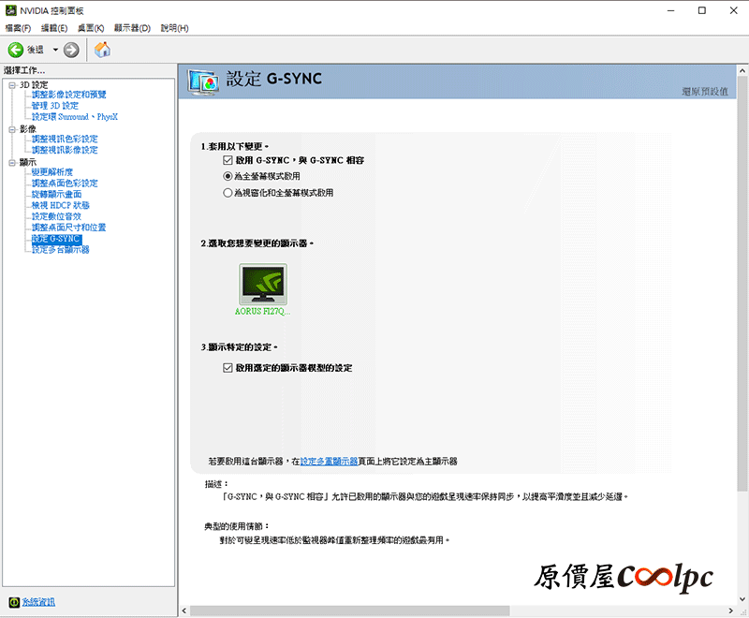Image resolution: width=749 pixels, height=618 pixels.
Task: Open the 說明(H) menu
Action: tap(174, 28)
